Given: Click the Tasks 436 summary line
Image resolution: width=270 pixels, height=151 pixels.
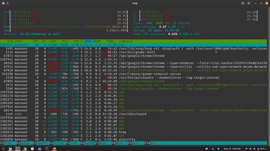Looking at the screenshot, I should point(162,23).
